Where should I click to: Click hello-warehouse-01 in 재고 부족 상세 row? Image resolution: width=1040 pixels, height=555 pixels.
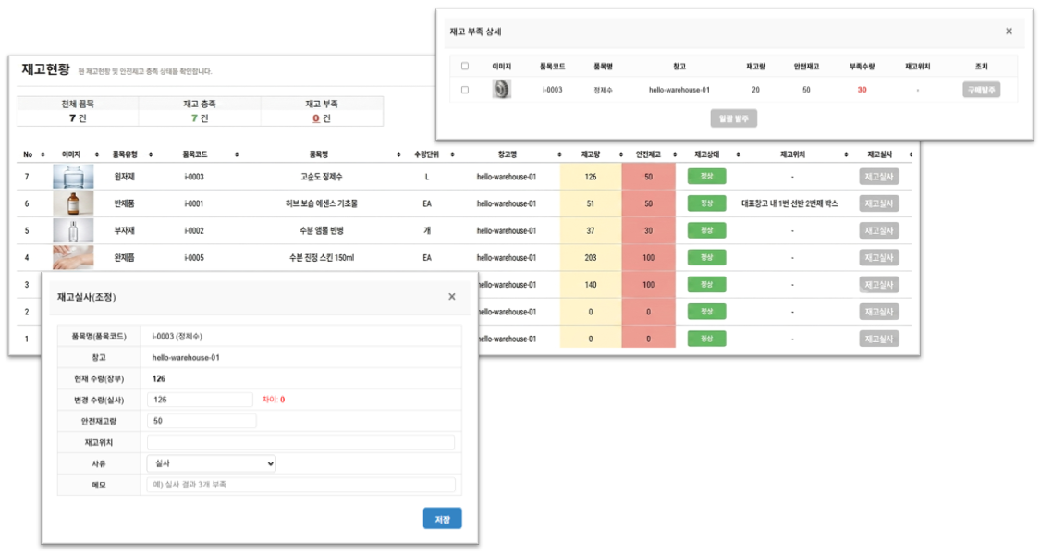(x=679, y=90)
